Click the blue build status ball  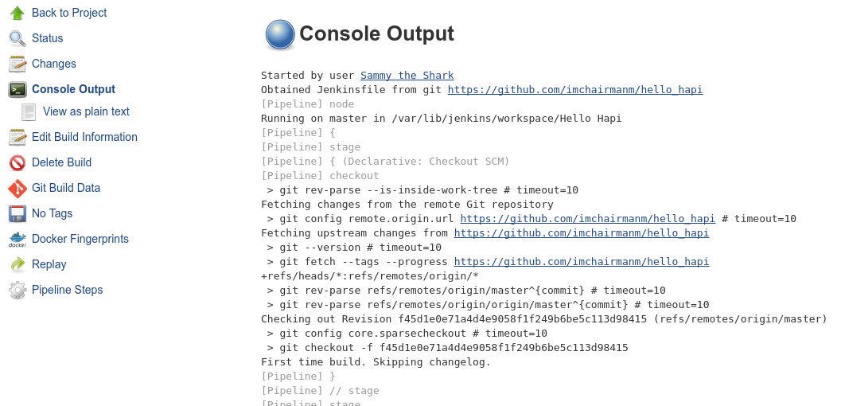click(x=280, y=34)
